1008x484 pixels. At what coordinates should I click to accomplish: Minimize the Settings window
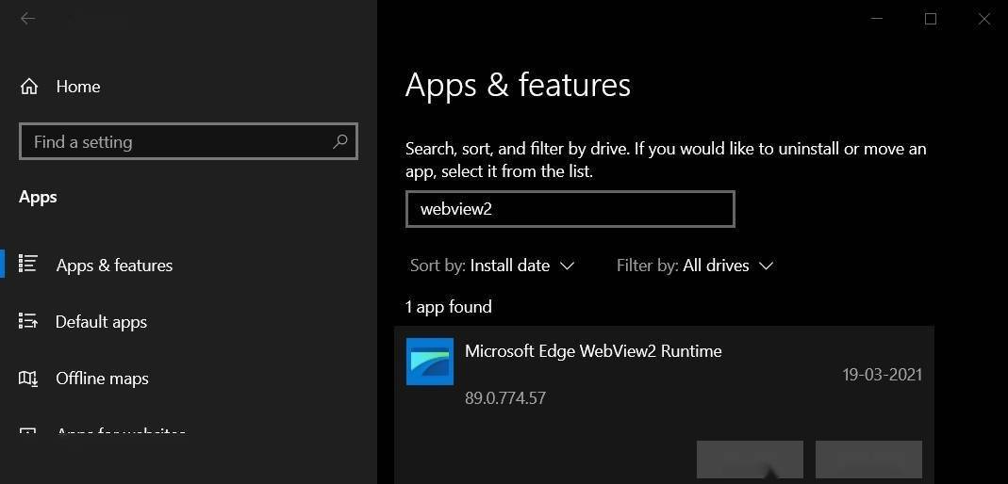point(877,19)
